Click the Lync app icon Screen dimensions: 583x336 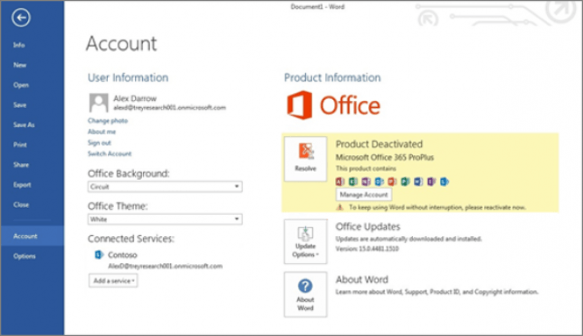444,182
